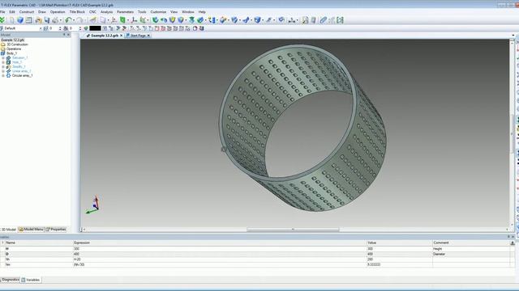Select Linear array_1 in the model tree
This screenshot has height=291, width=519.
[22, 71]
